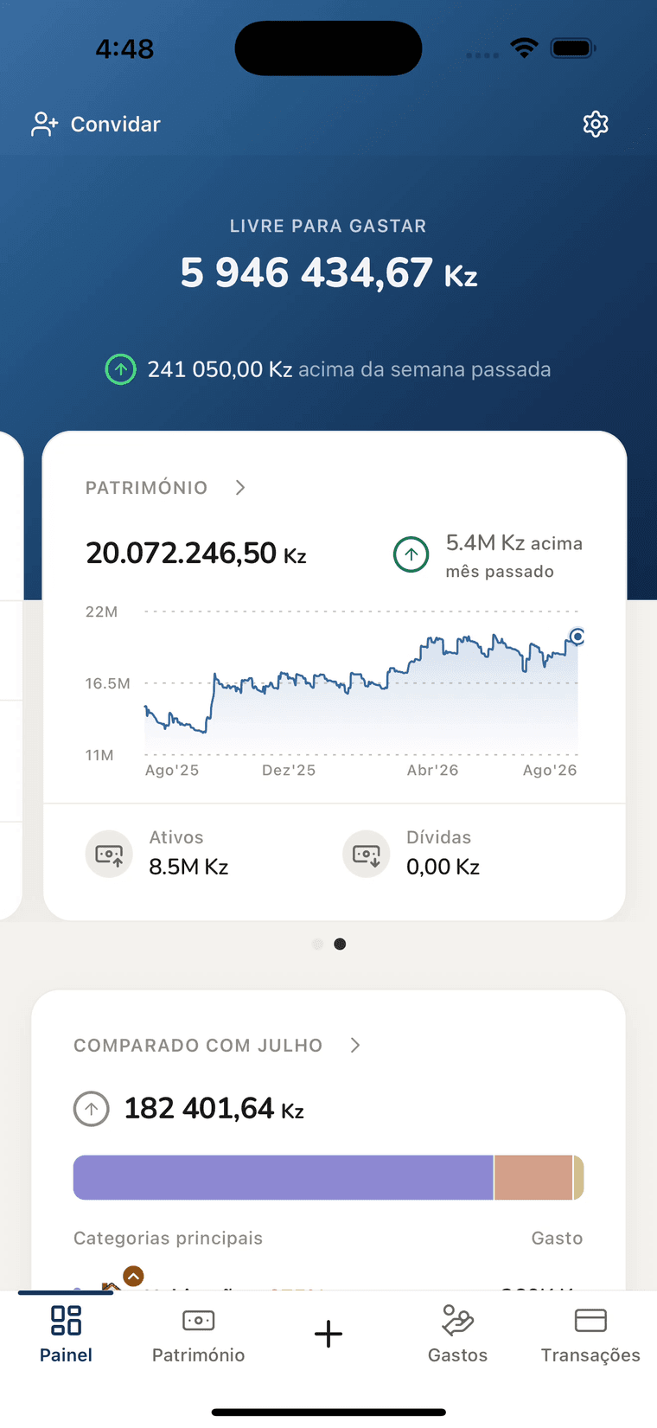This screenshot has height=1428, width=657.
Task: Expand the Comparado com Julho chevron
Action: (355, 1045)
